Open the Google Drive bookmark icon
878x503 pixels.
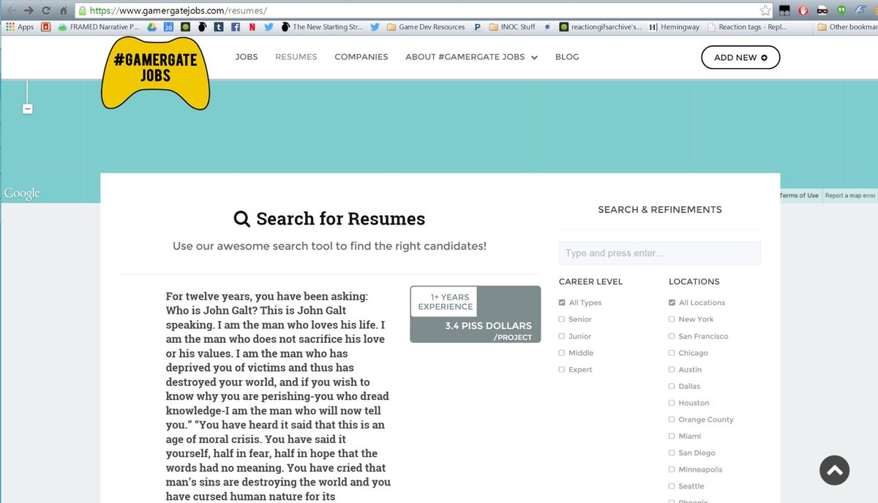[152, 27]
